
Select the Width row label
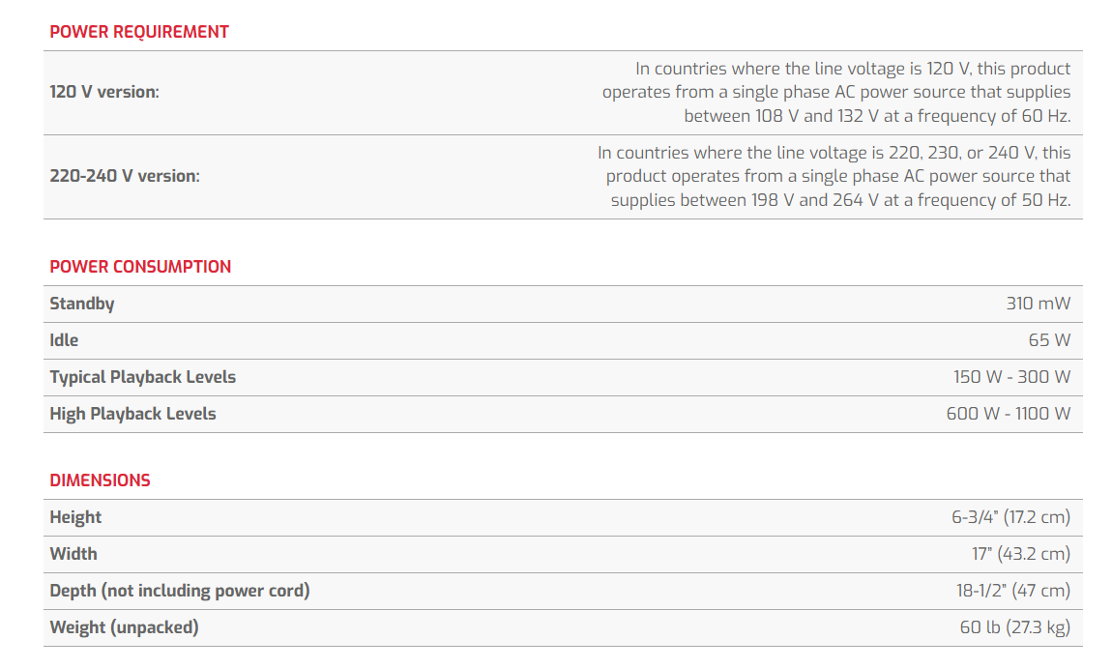pos(73,554)
